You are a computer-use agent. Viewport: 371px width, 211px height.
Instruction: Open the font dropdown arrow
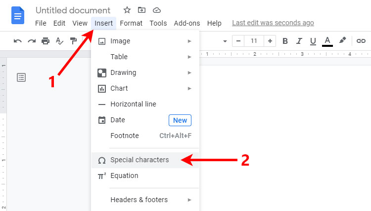point(225,41)
